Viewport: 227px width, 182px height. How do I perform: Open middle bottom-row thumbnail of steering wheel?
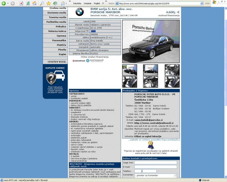pyautogui.click(x=151, y=82)
